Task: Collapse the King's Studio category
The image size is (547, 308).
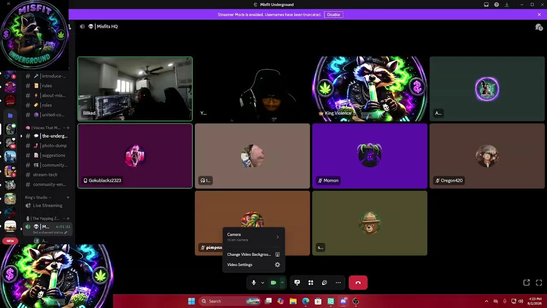Action: point(38,198)
